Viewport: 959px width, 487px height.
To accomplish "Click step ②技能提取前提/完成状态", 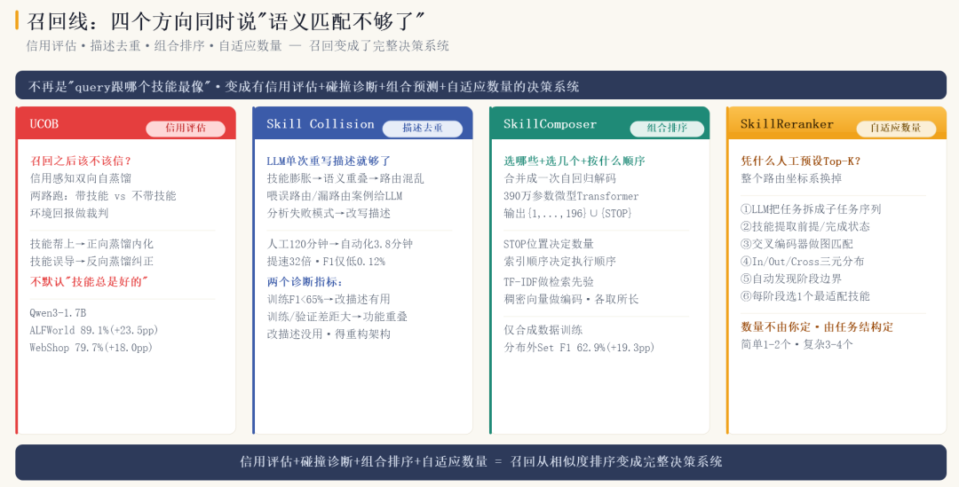I will click(804, 227).
